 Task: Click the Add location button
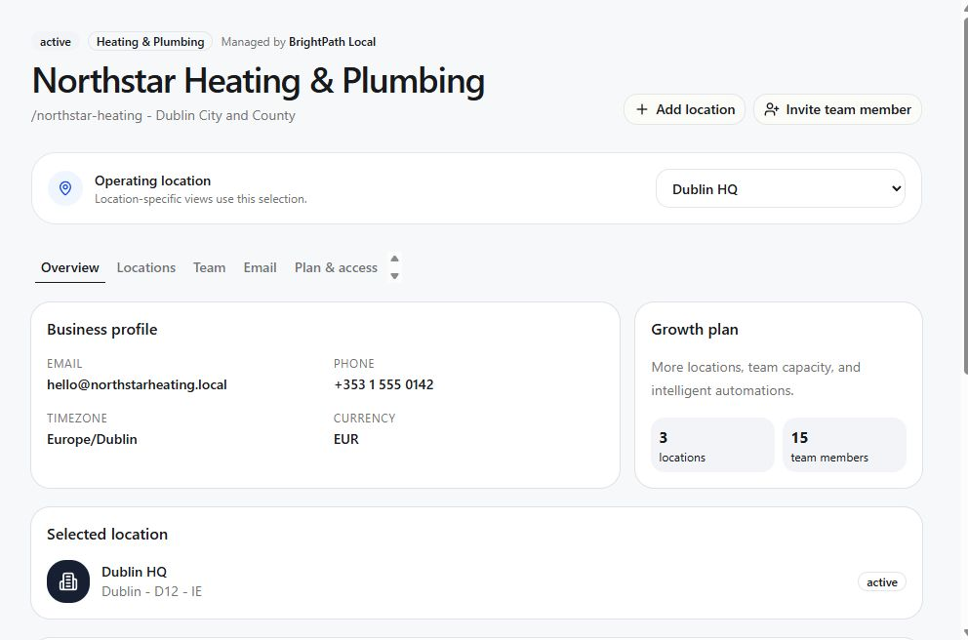point(684,109)
